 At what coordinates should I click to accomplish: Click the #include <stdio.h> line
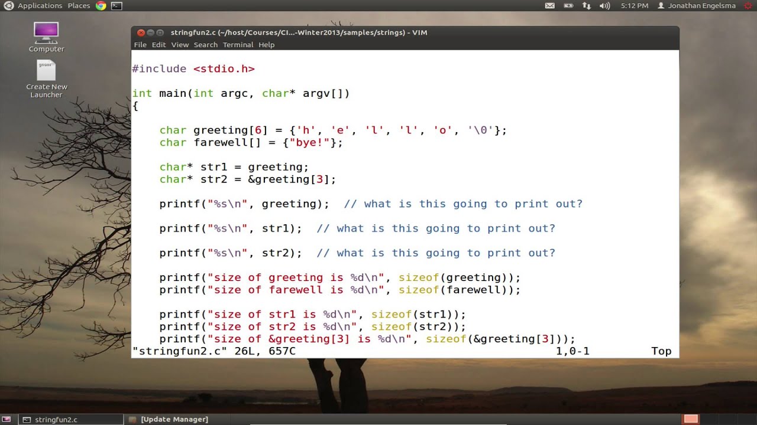point(193,69)
